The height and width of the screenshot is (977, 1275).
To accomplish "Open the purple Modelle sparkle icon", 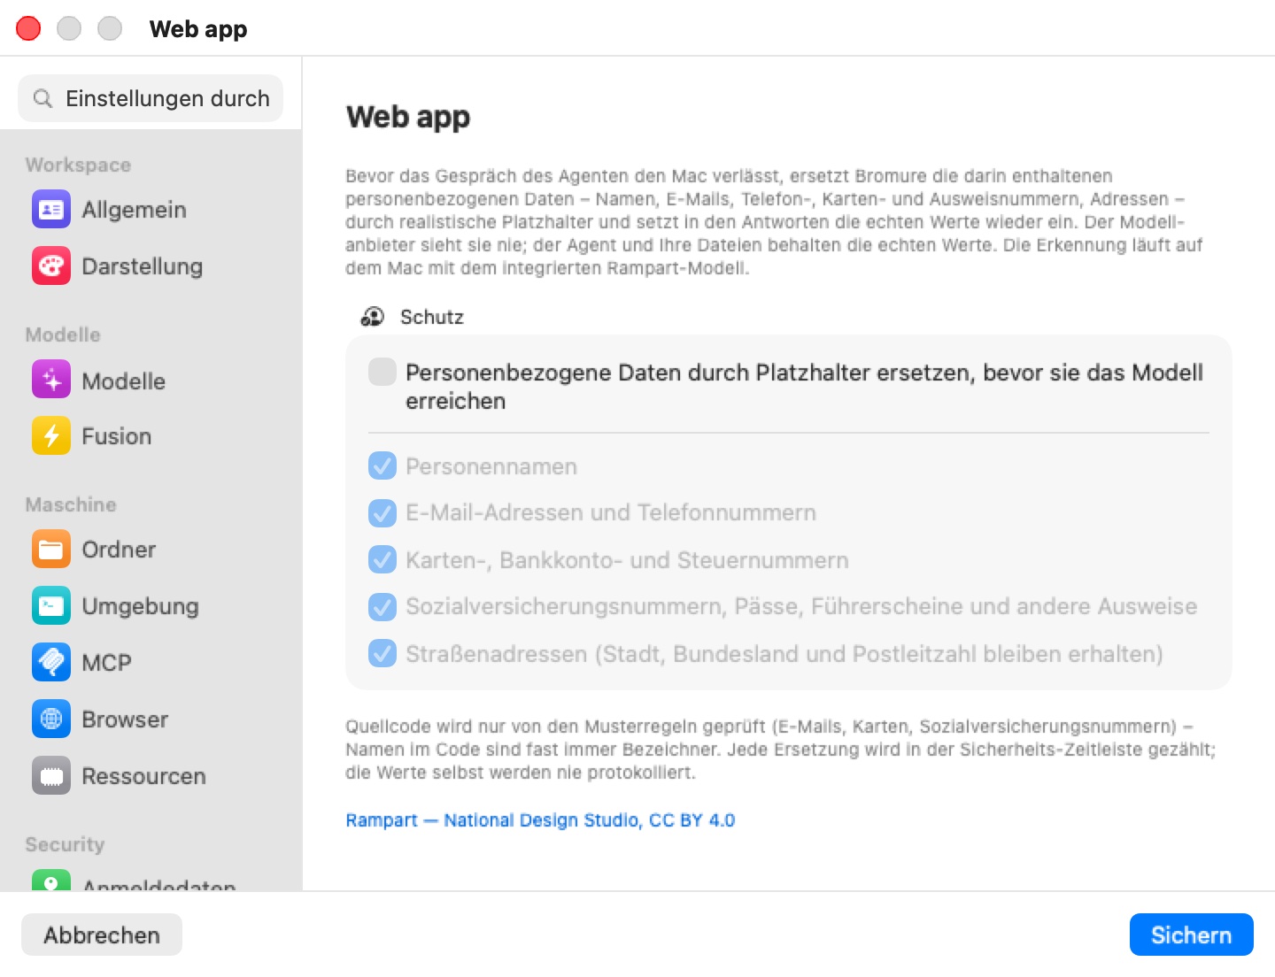I will [51, 381].
